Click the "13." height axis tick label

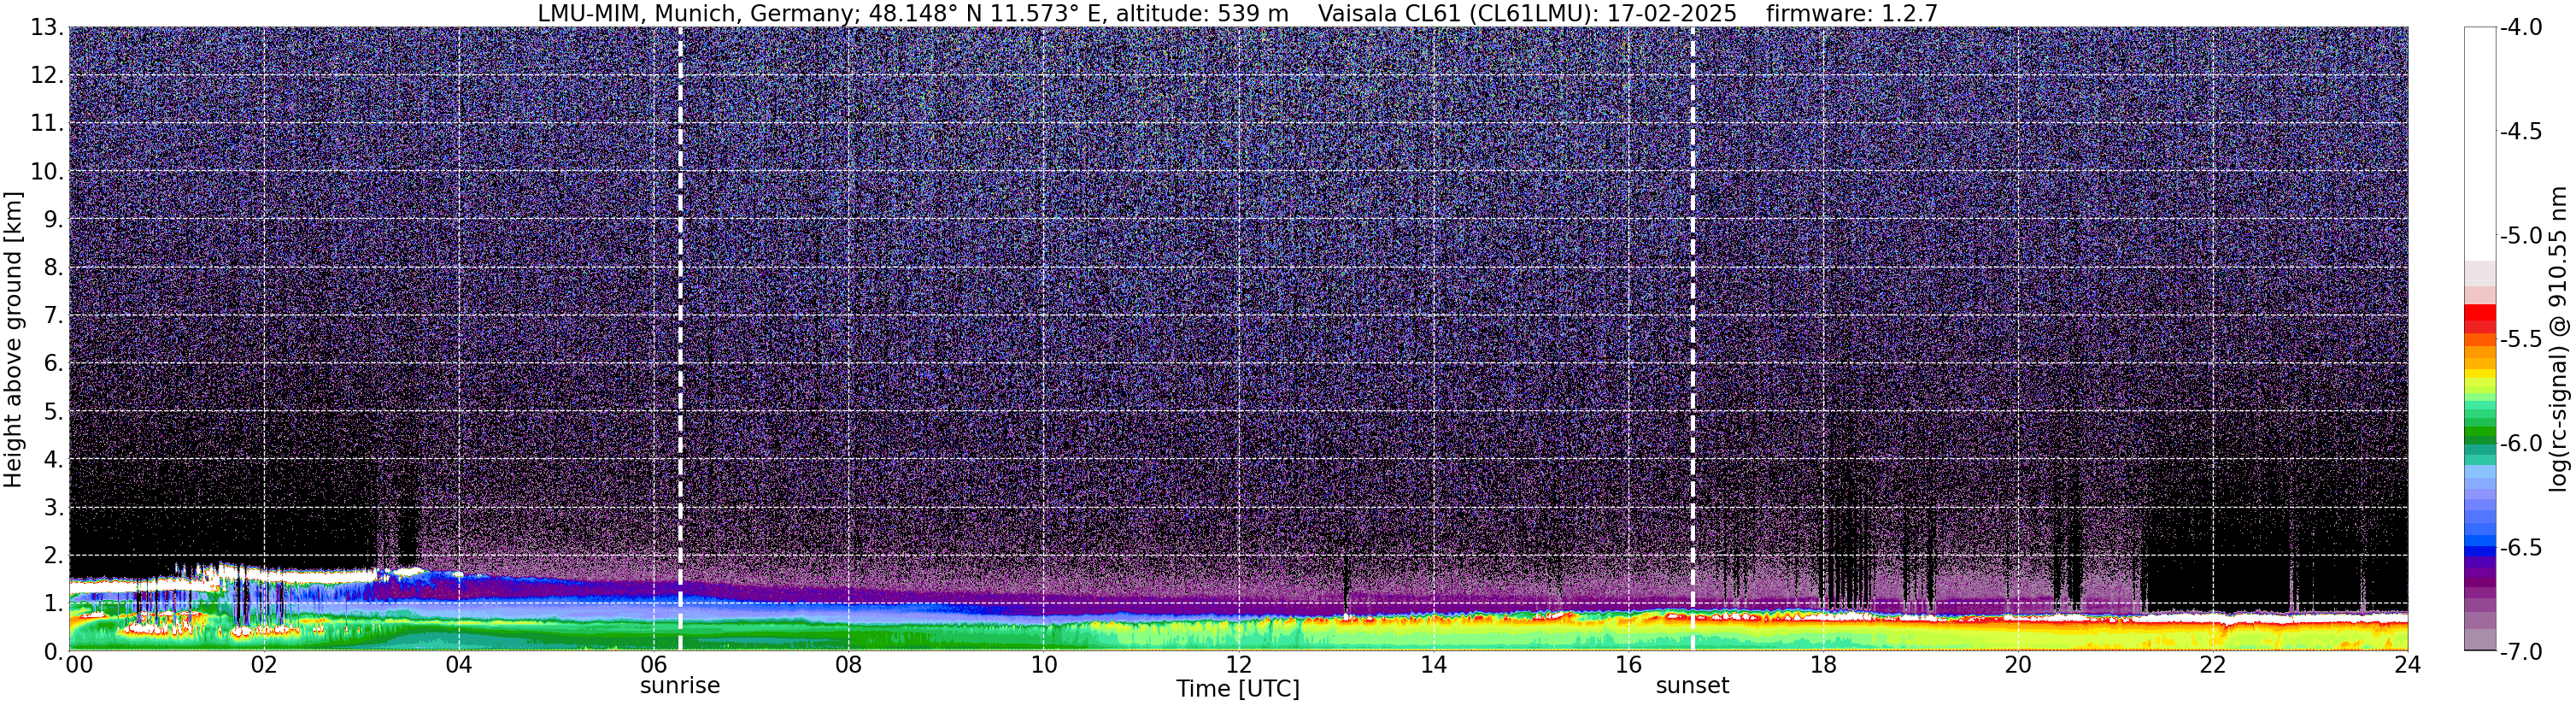click(x=47, y=28)
